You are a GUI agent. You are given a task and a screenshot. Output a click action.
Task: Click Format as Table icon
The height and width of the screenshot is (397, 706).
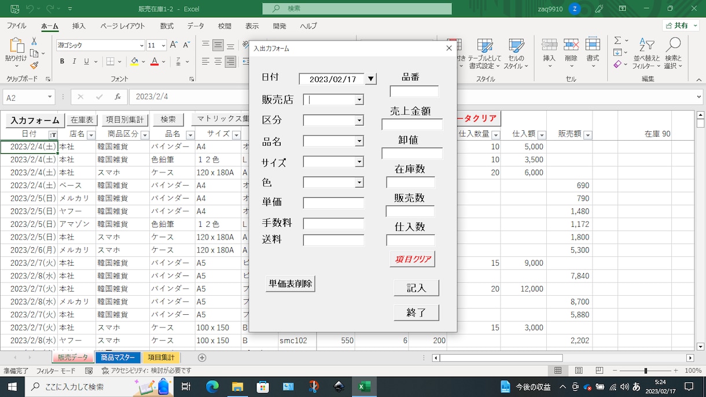pyautogui.click(x=485, y=54)
